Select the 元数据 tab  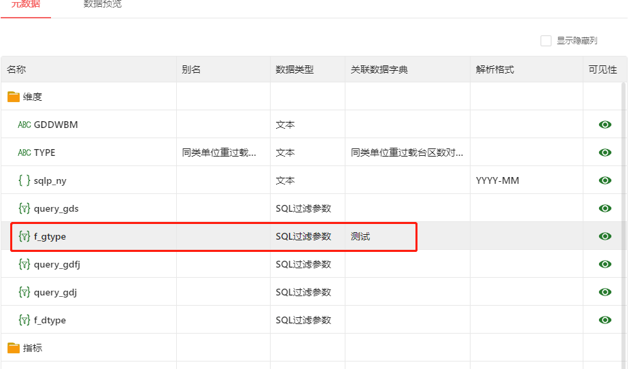[26, 5]
